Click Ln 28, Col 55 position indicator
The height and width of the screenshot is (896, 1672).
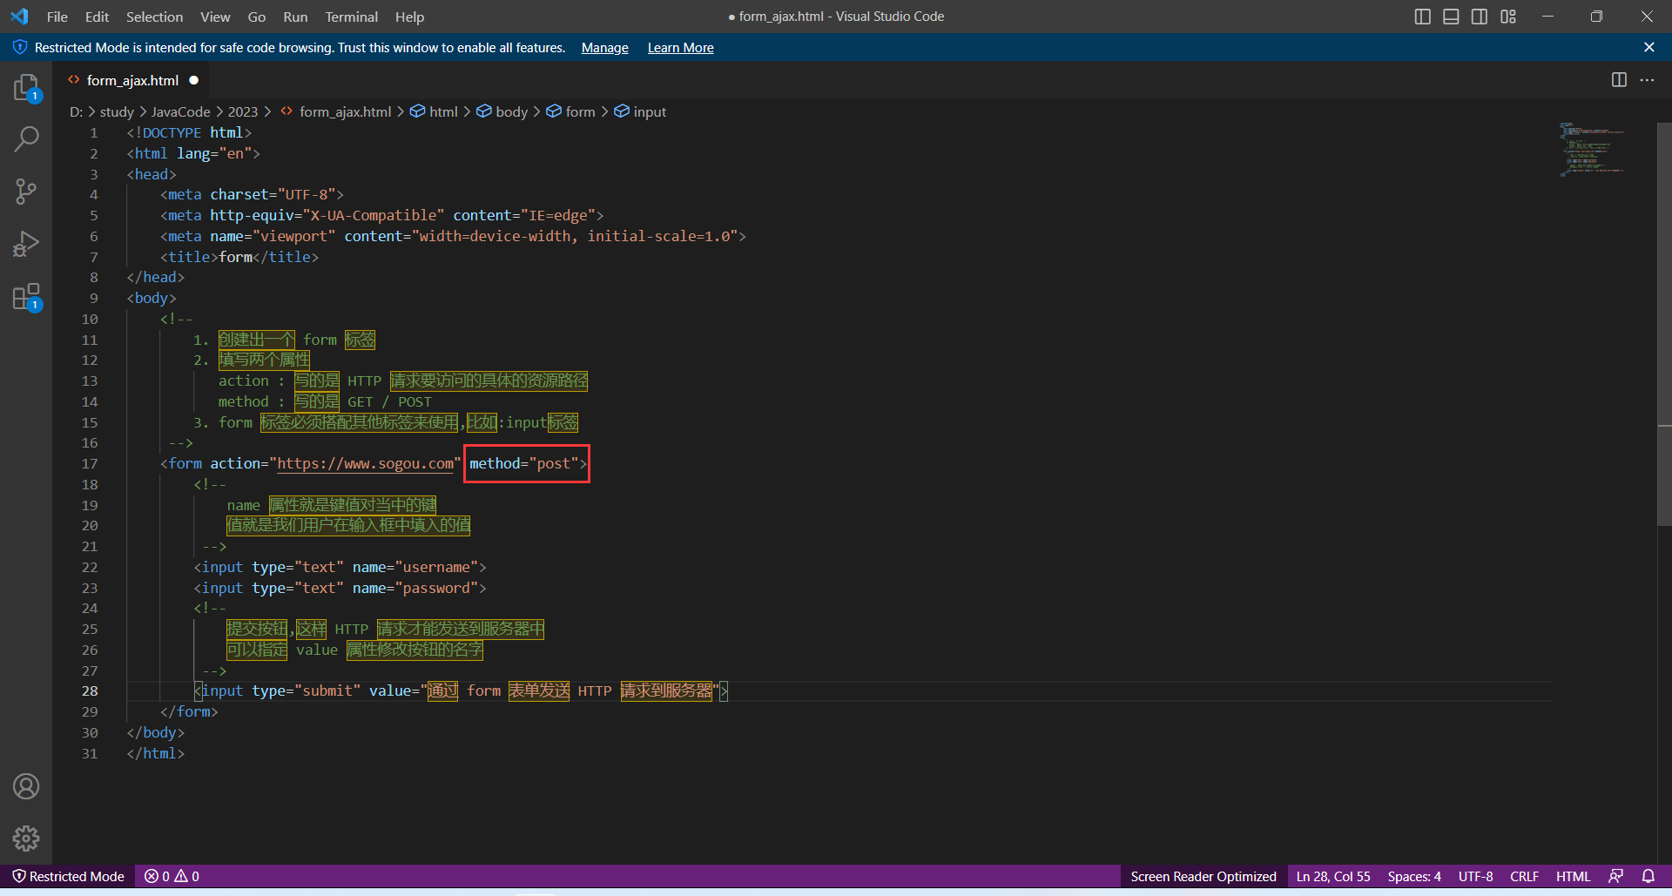[x=1333, y=876]
